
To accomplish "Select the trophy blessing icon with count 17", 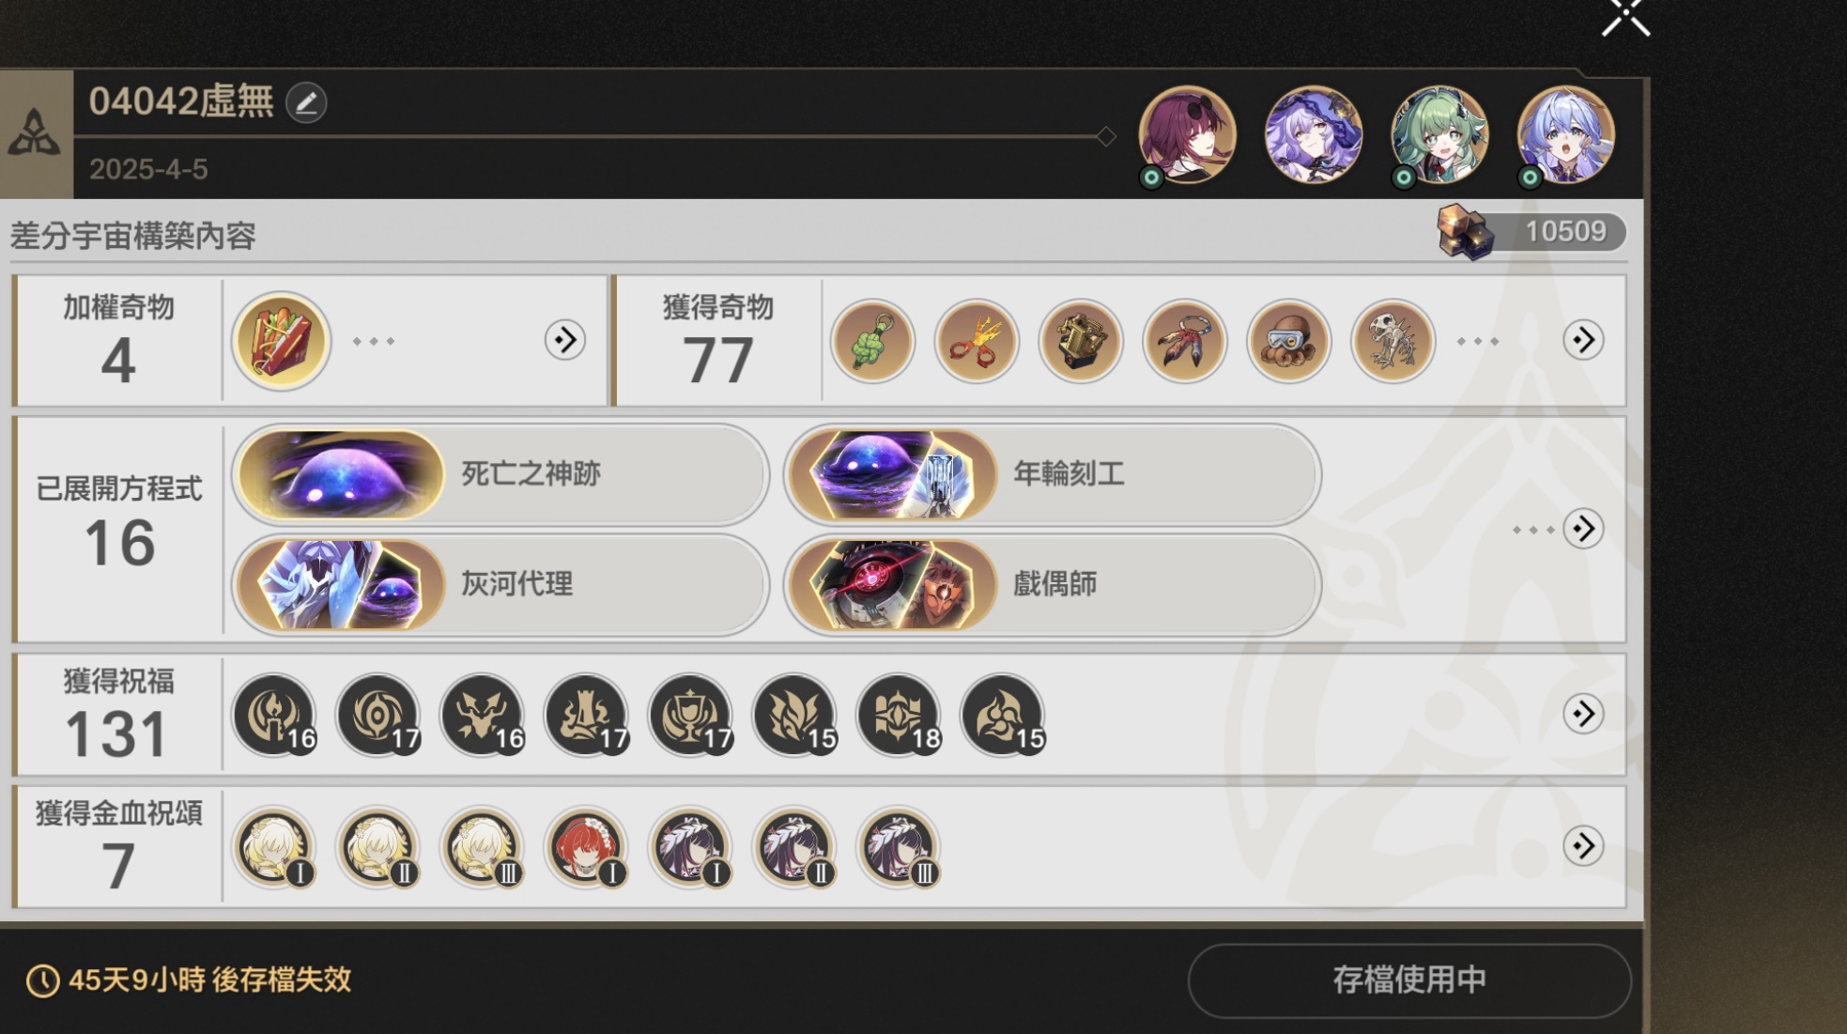I will point(691,715).
